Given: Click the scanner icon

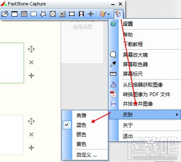Looking at the screenshot, I should click(113, 85).
